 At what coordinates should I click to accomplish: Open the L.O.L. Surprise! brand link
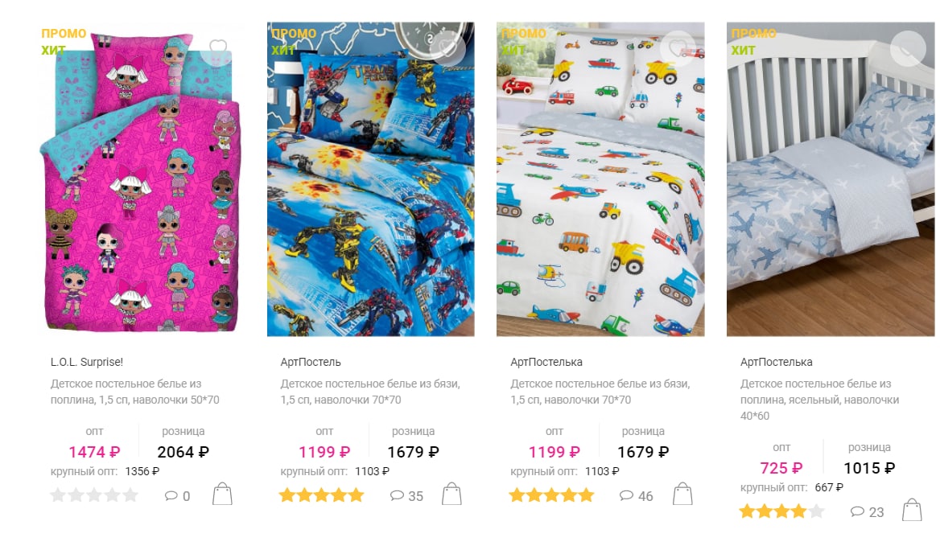coord(87,362)
